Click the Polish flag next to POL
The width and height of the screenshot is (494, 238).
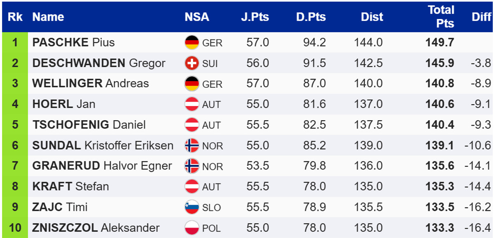(x=192, y=228)
